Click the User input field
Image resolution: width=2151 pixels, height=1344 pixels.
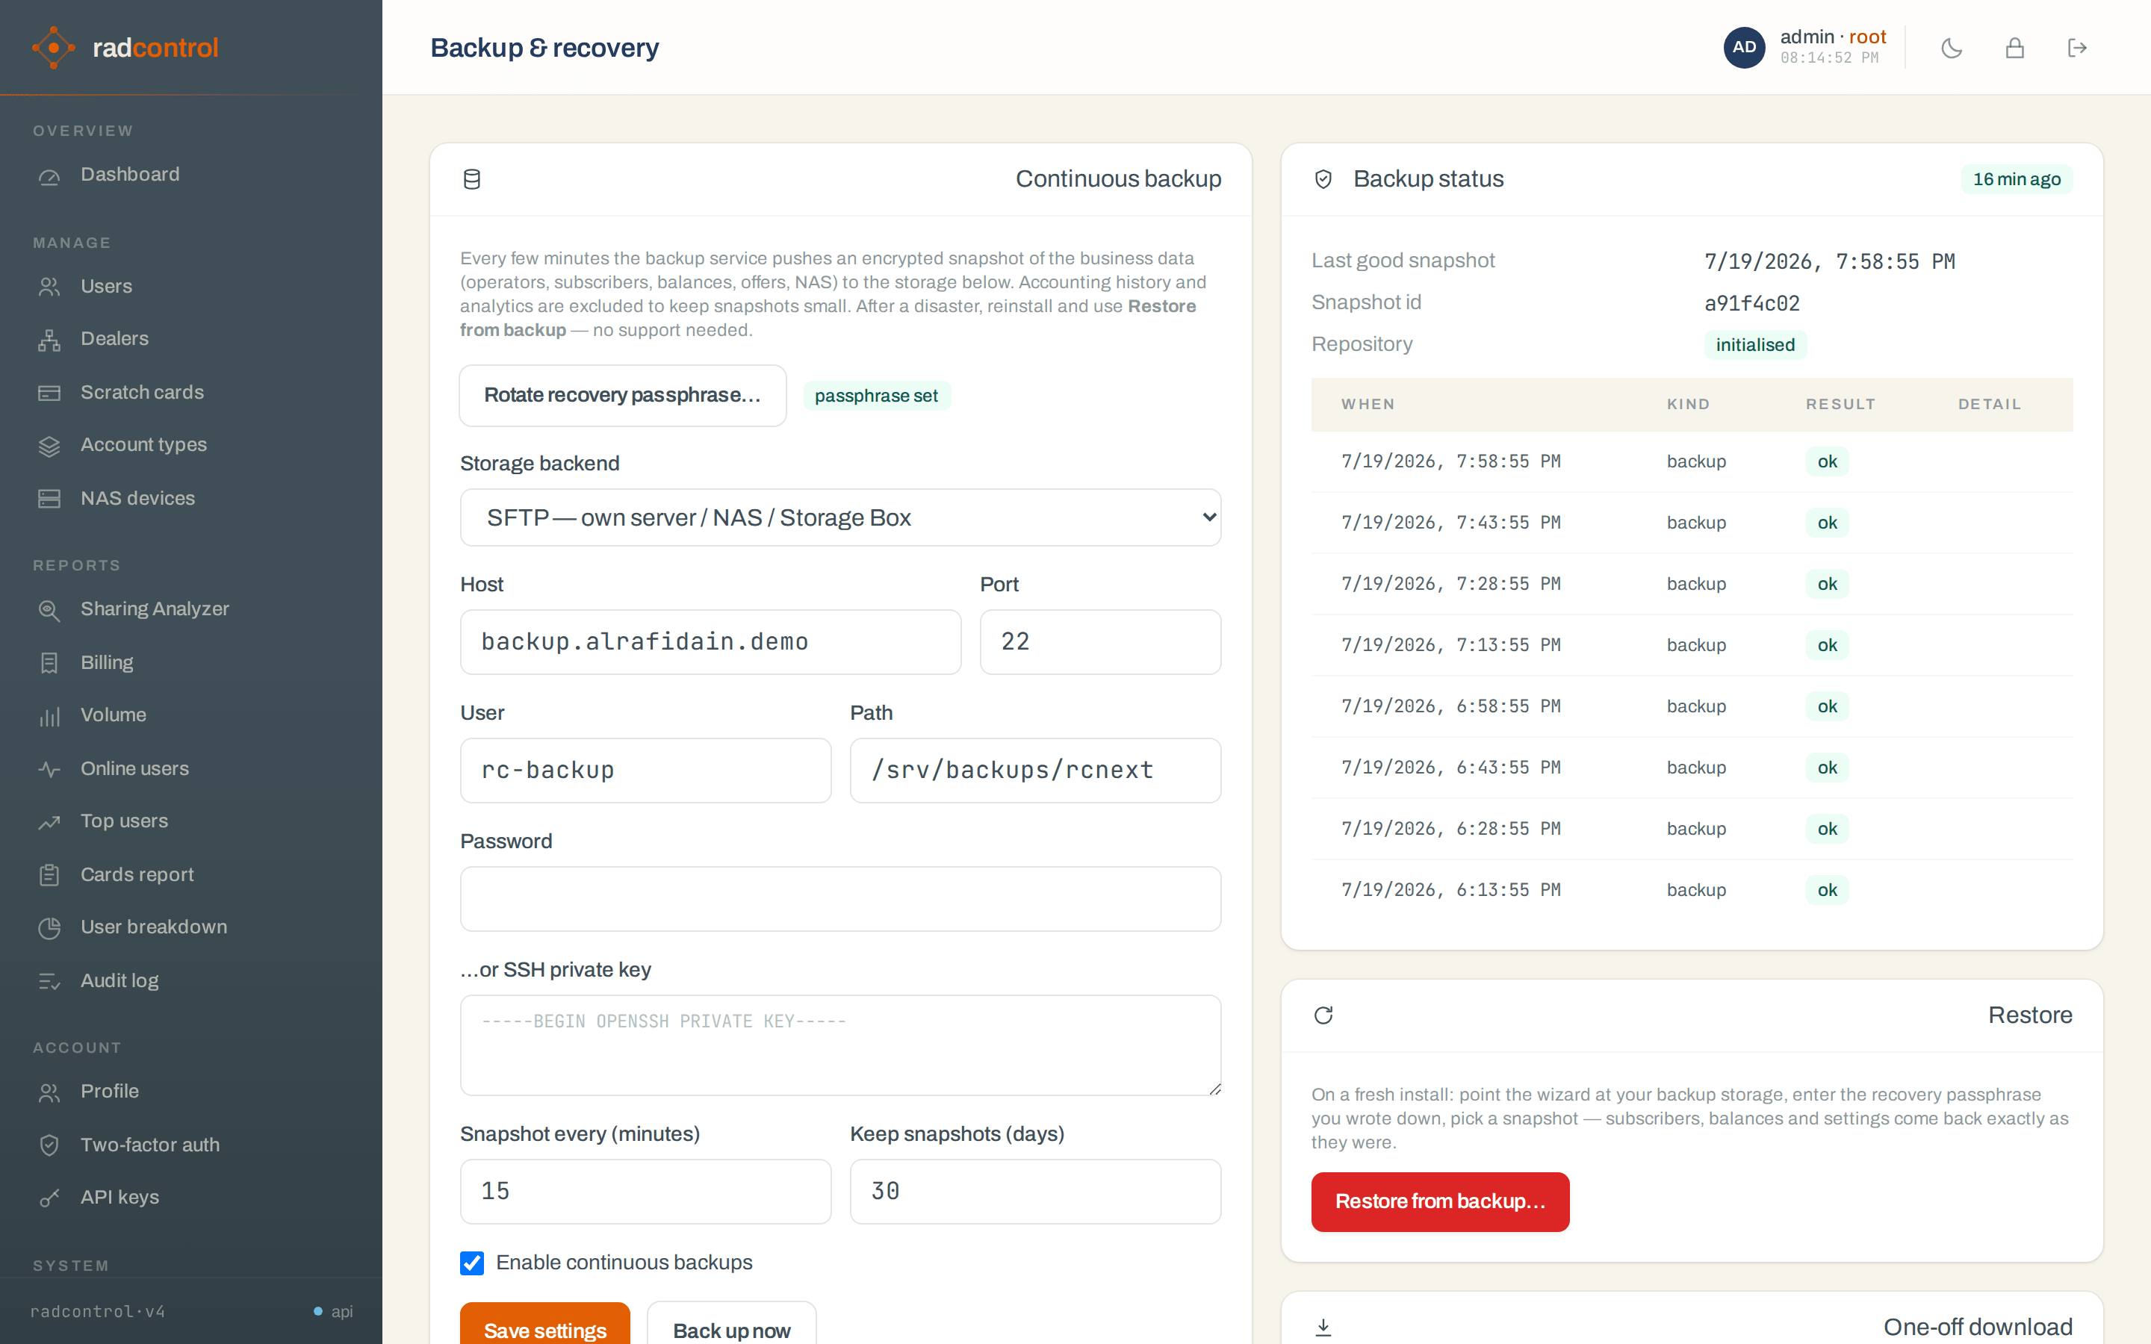pos(645,771)
